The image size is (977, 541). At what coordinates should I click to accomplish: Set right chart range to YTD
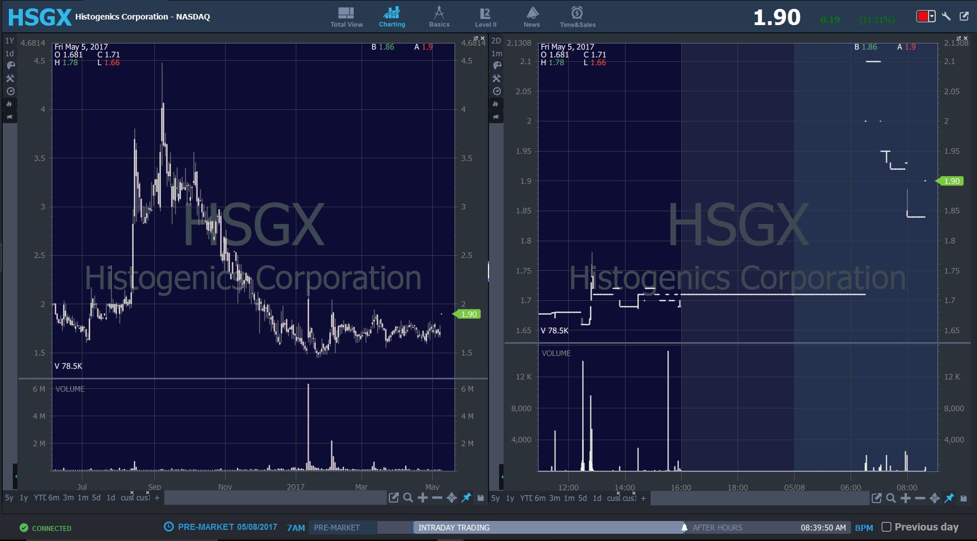pyautogui.click(x=525, y=498)
